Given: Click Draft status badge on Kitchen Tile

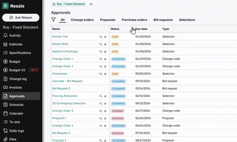Looking at the screenshot, I should (x=115, y=37).
